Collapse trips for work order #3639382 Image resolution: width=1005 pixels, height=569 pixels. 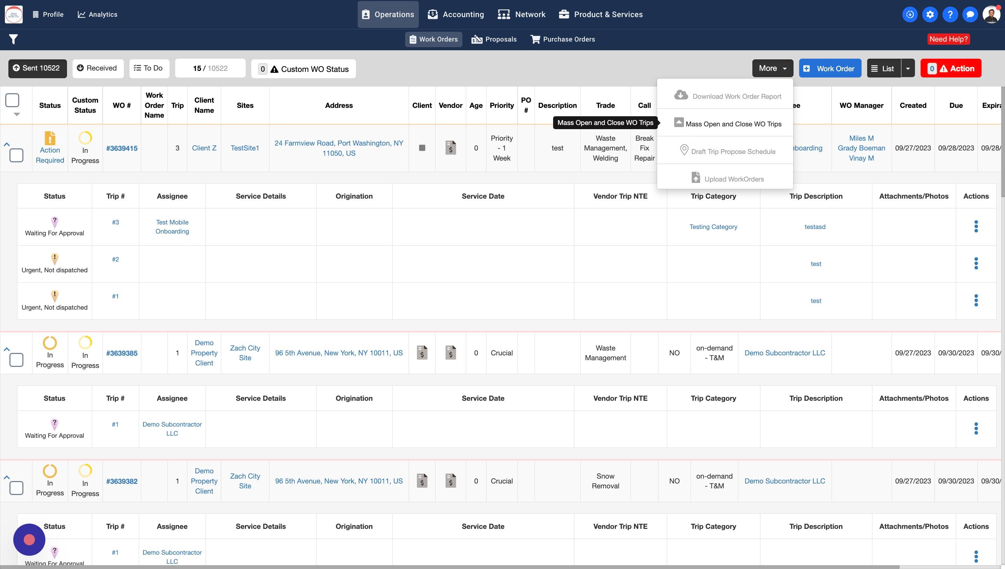click(x=7, y=478)
